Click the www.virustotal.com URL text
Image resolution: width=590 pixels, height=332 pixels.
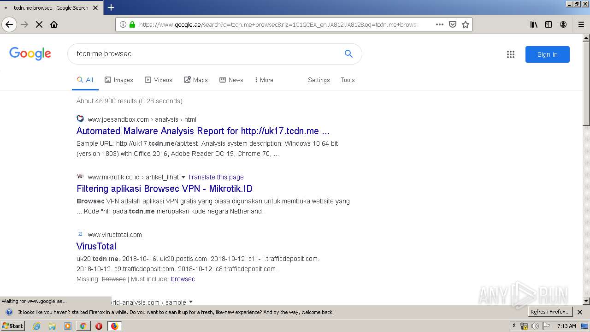pos(115,235)
